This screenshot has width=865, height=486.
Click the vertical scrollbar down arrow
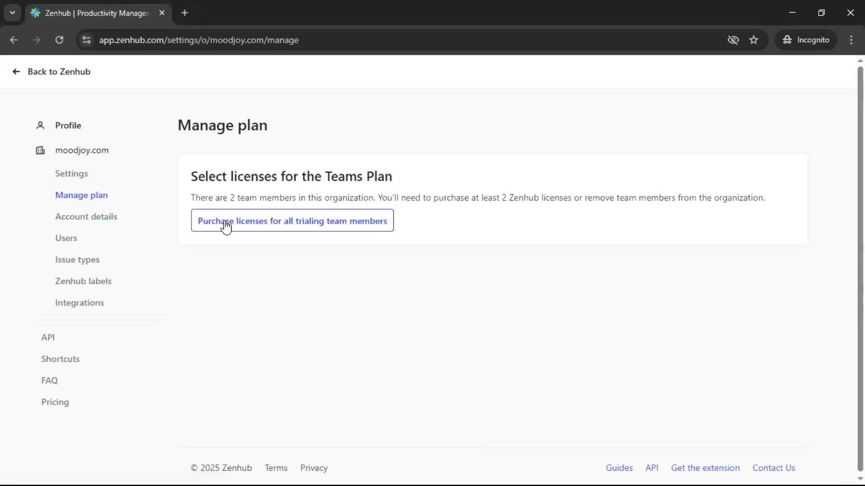[x=860, y=479]
